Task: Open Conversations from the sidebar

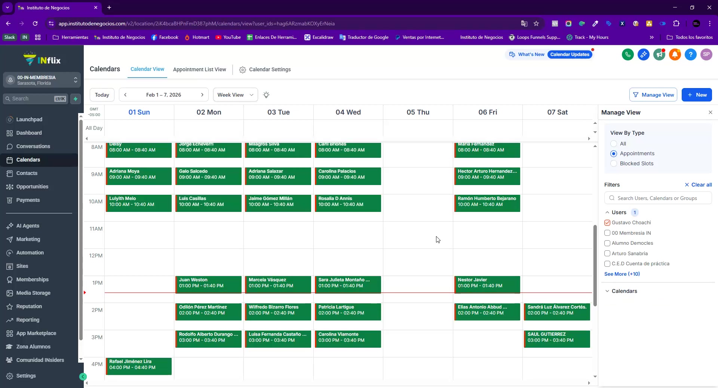Action: coord(33,146)
